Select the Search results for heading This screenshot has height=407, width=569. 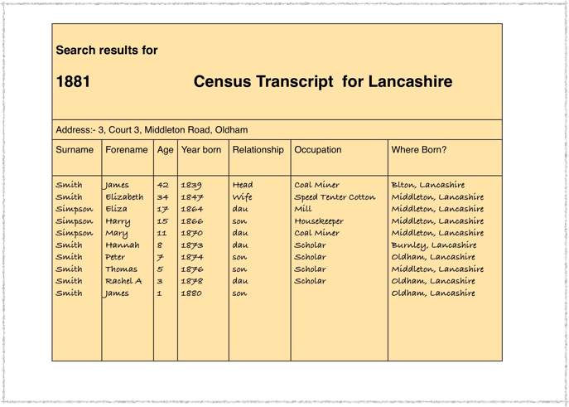pos(107,51)
